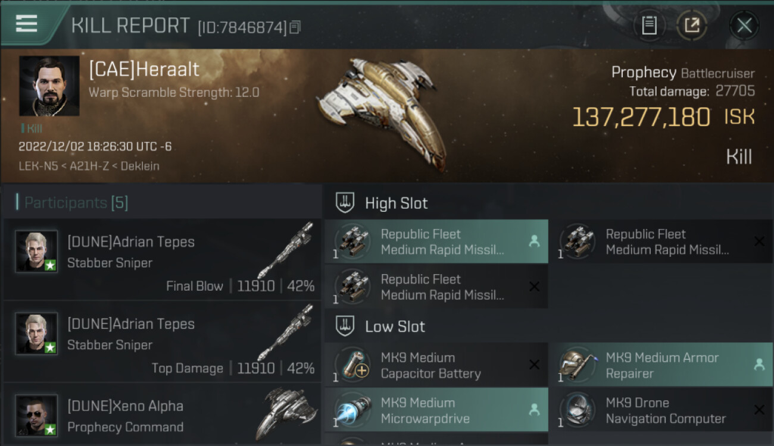
Task: Open Xeno Alpha's avatar with sunglasses
Action: [36, 415]
